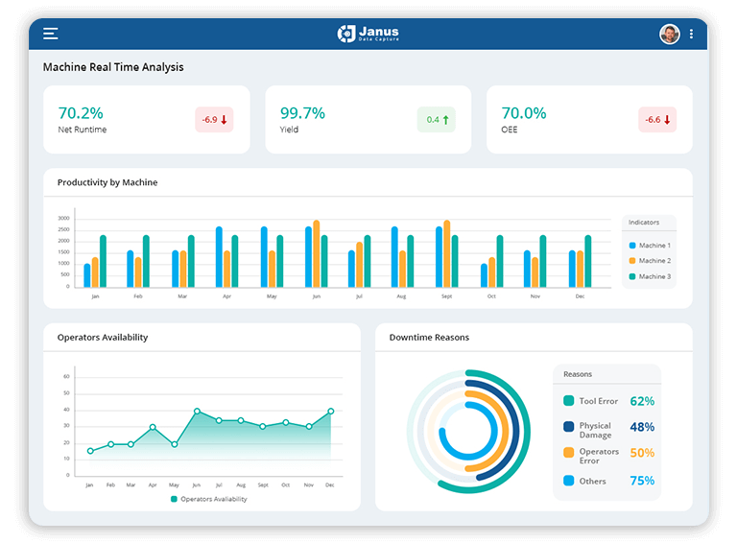Toggle Machine 2 legend indicator

click(649, 261)
